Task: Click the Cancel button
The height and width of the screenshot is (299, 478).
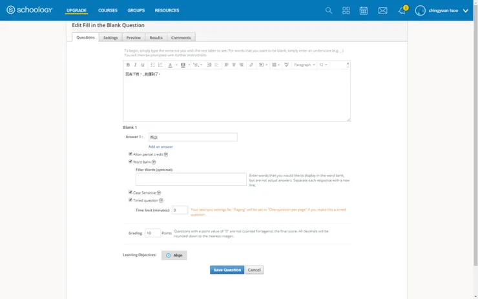Action: click(255, 270)
